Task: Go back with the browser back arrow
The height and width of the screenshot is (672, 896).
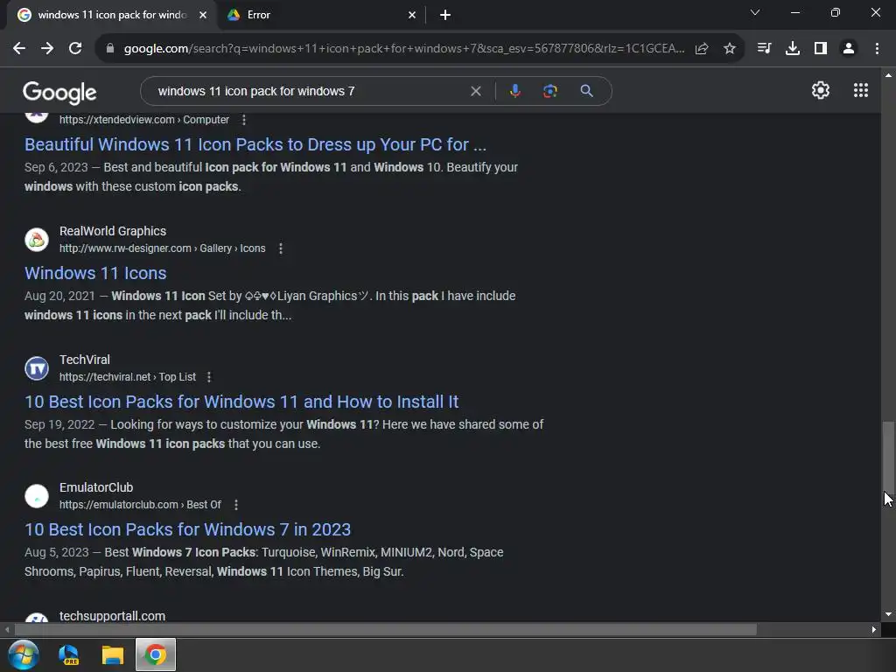Action: tap(19, 49)
